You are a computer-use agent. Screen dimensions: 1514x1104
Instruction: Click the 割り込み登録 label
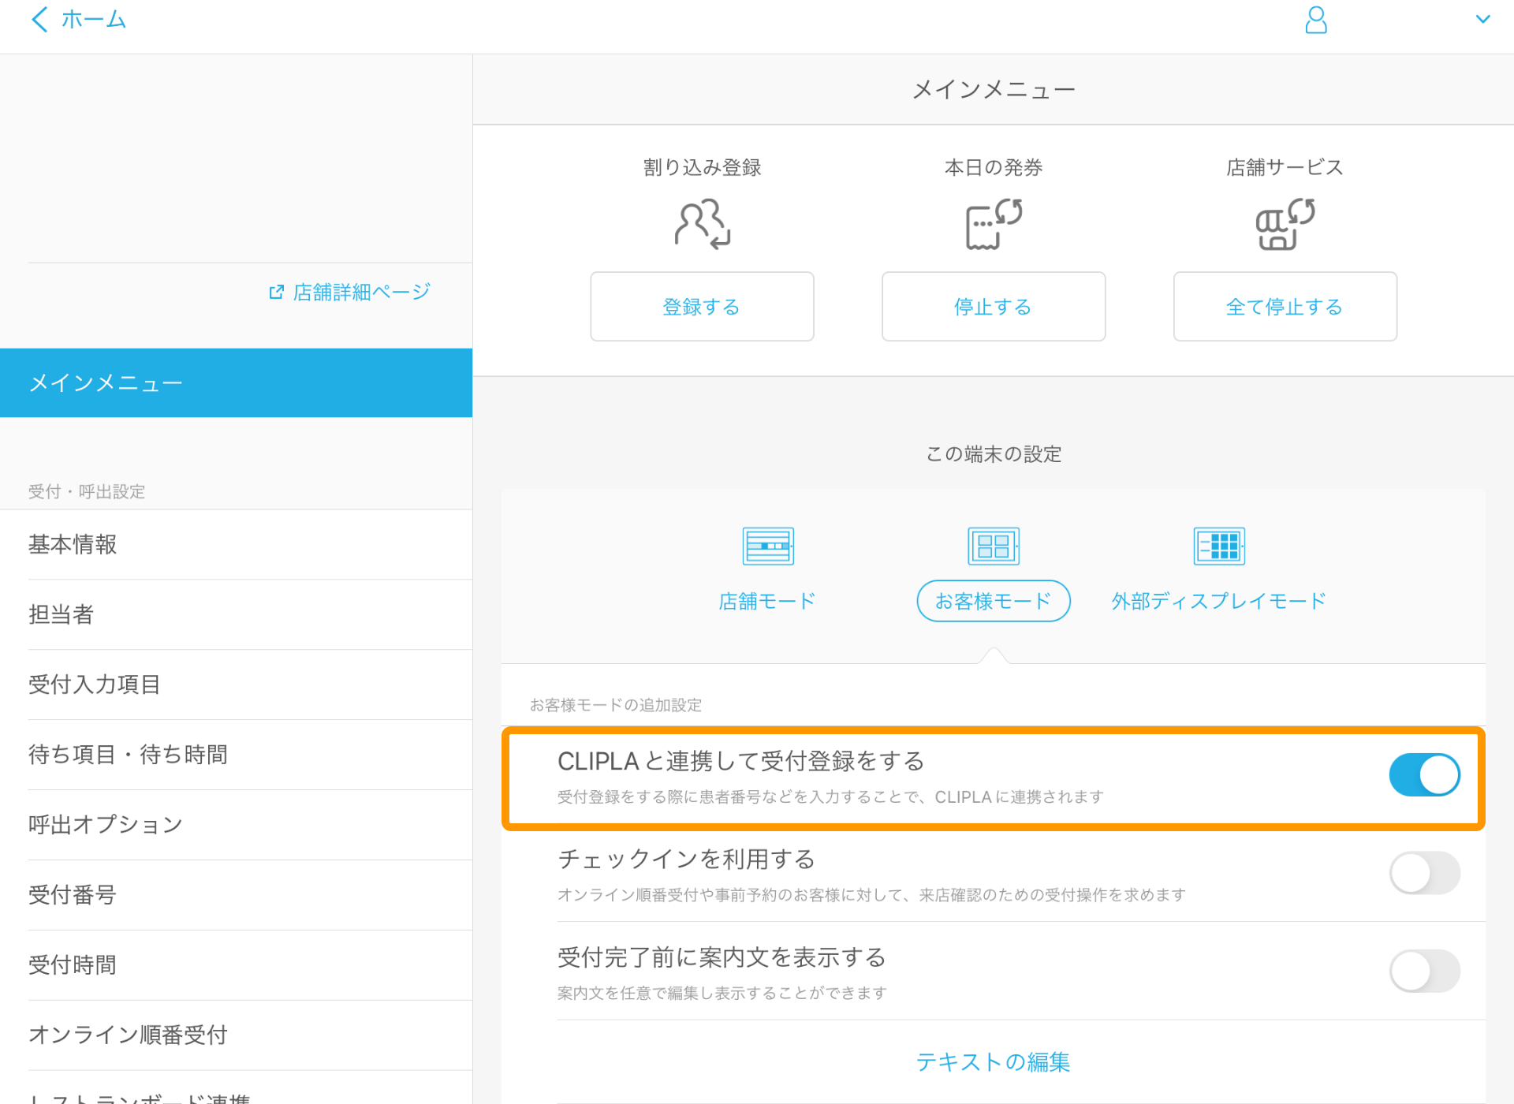(702, 167)
